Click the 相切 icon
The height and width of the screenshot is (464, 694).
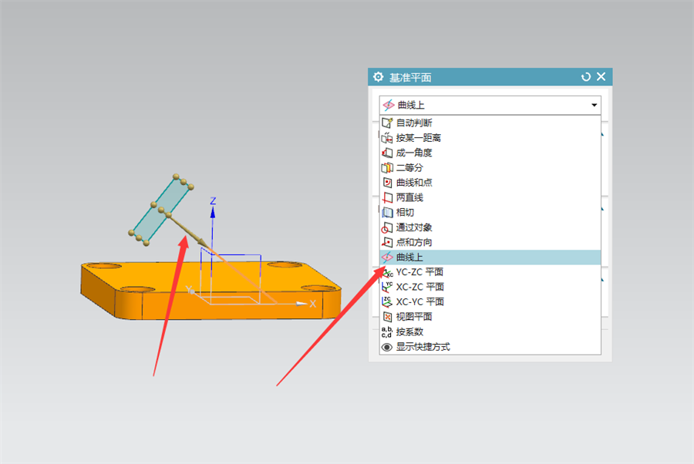point(387,213)
